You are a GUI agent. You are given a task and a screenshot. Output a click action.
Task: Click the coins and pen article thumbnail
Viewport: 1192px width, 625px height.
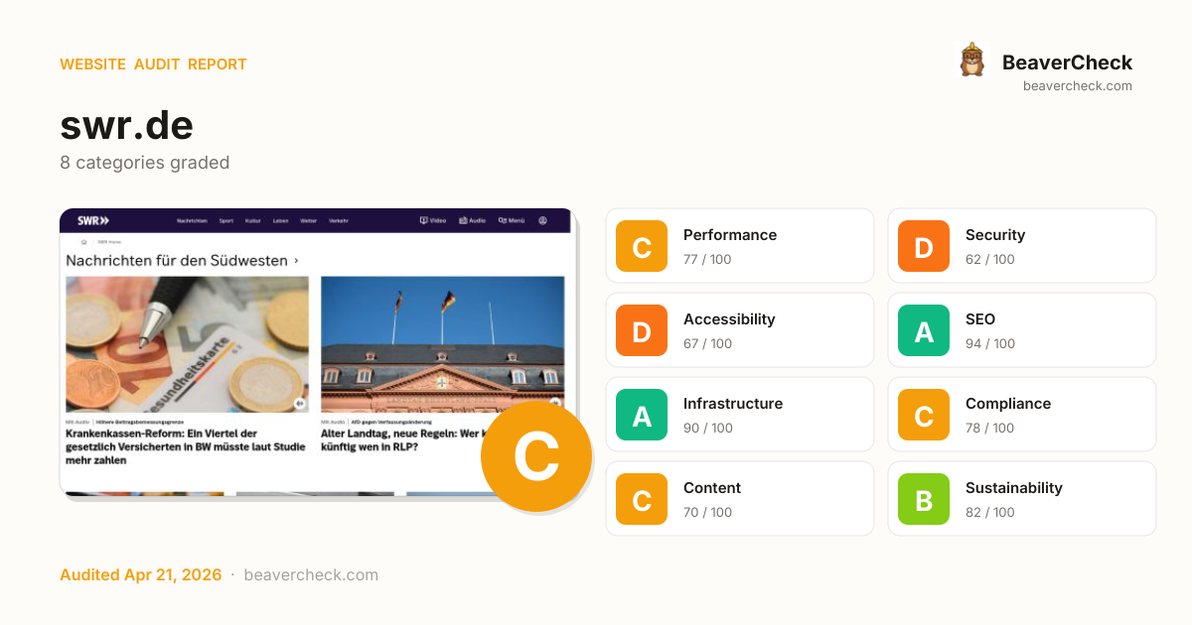coord(187,343)
